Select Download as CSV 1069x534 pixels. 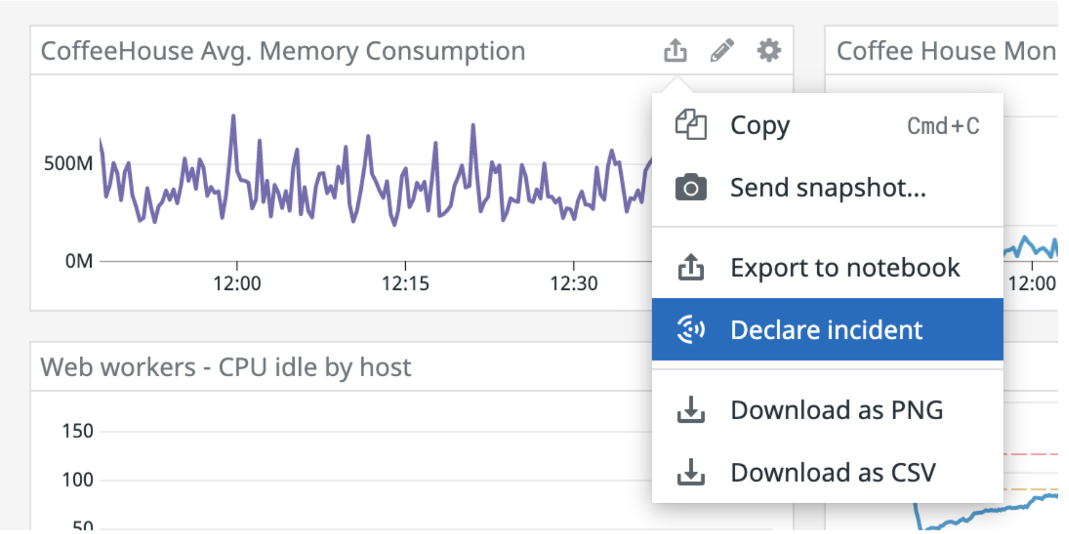[833, 472]
